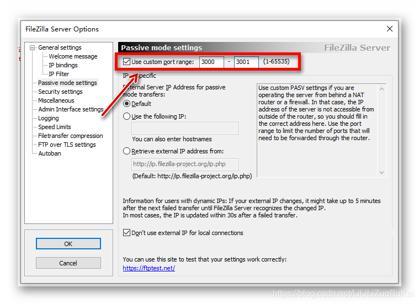Click the (1-65535) range hint text
Screen dimensions: 419x304
click(x=277, y=61)
